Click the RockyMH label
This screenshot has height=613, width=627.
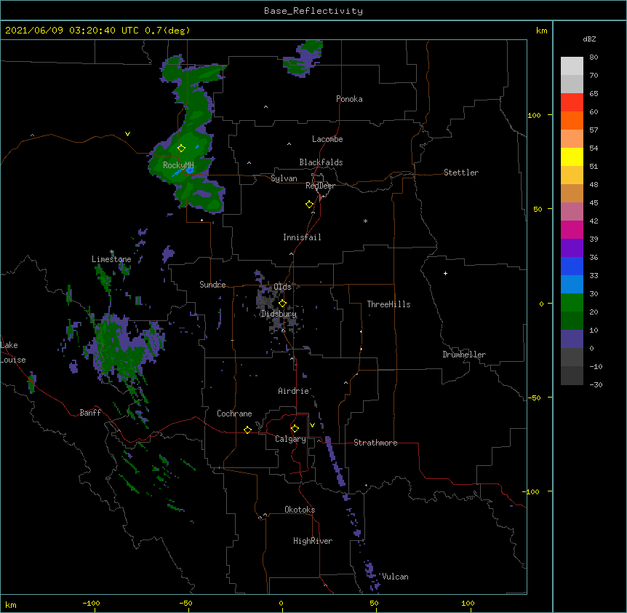pyautogui.click(x=178, y=165)
